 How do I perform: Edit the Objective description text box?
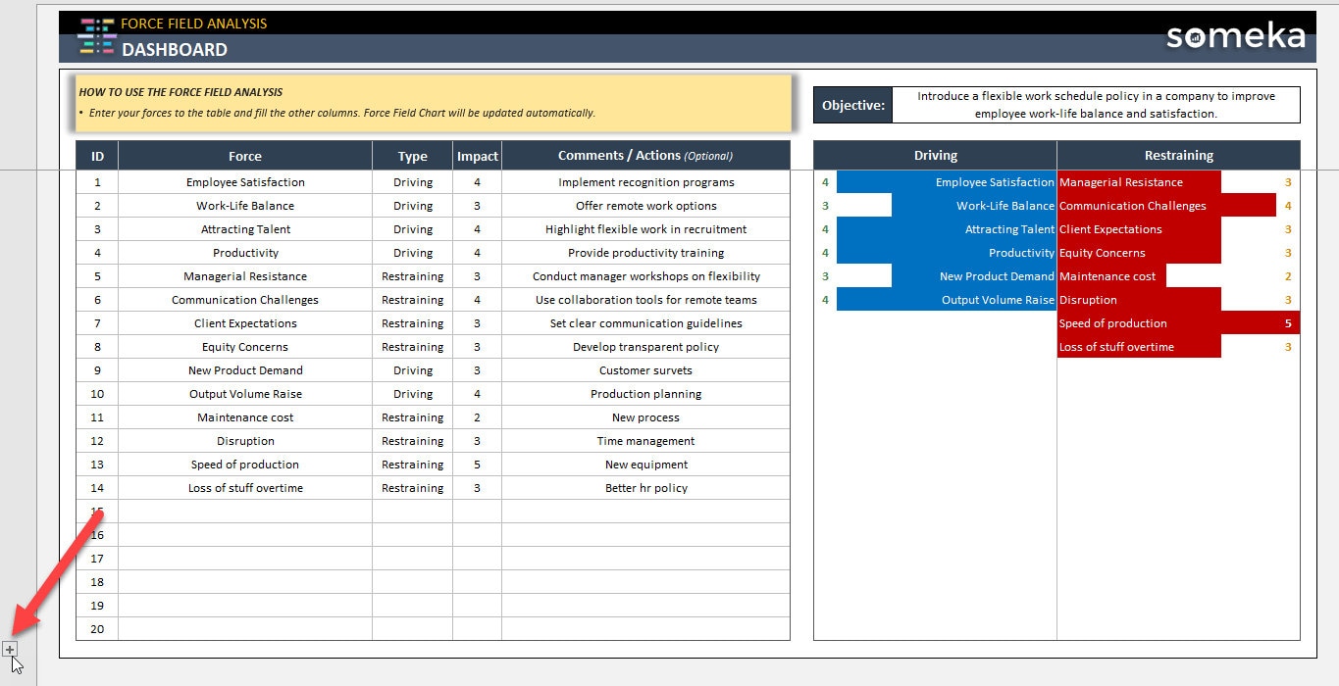(x=1094, y=104)
